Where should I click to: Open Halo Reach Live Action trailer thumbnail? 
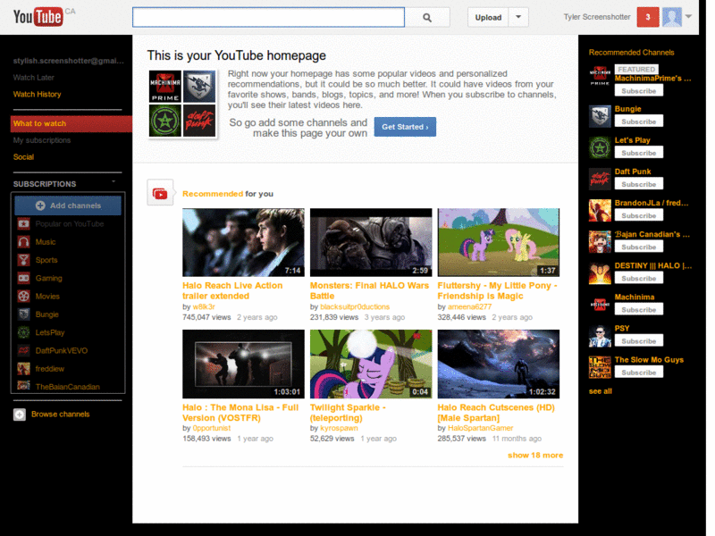tap(243, 242)
